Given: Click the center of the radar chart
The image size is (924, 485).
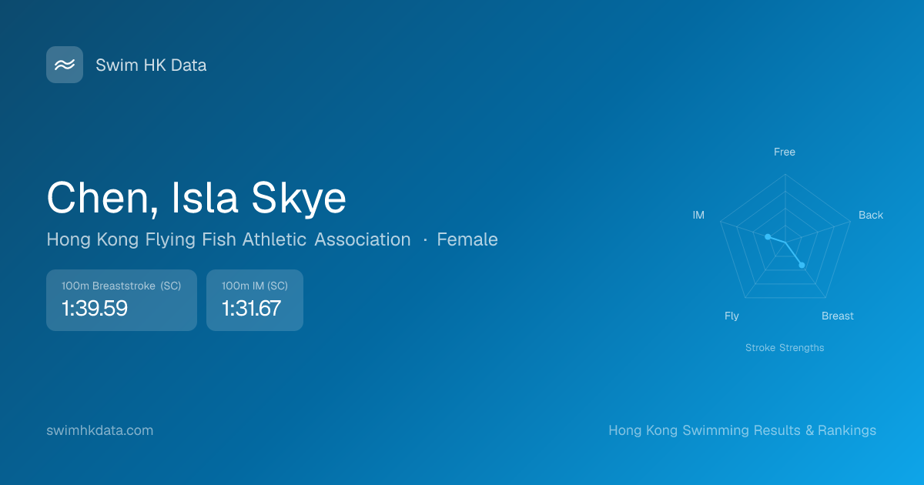Looking at the screenshot, I should (x=785, y=243).
